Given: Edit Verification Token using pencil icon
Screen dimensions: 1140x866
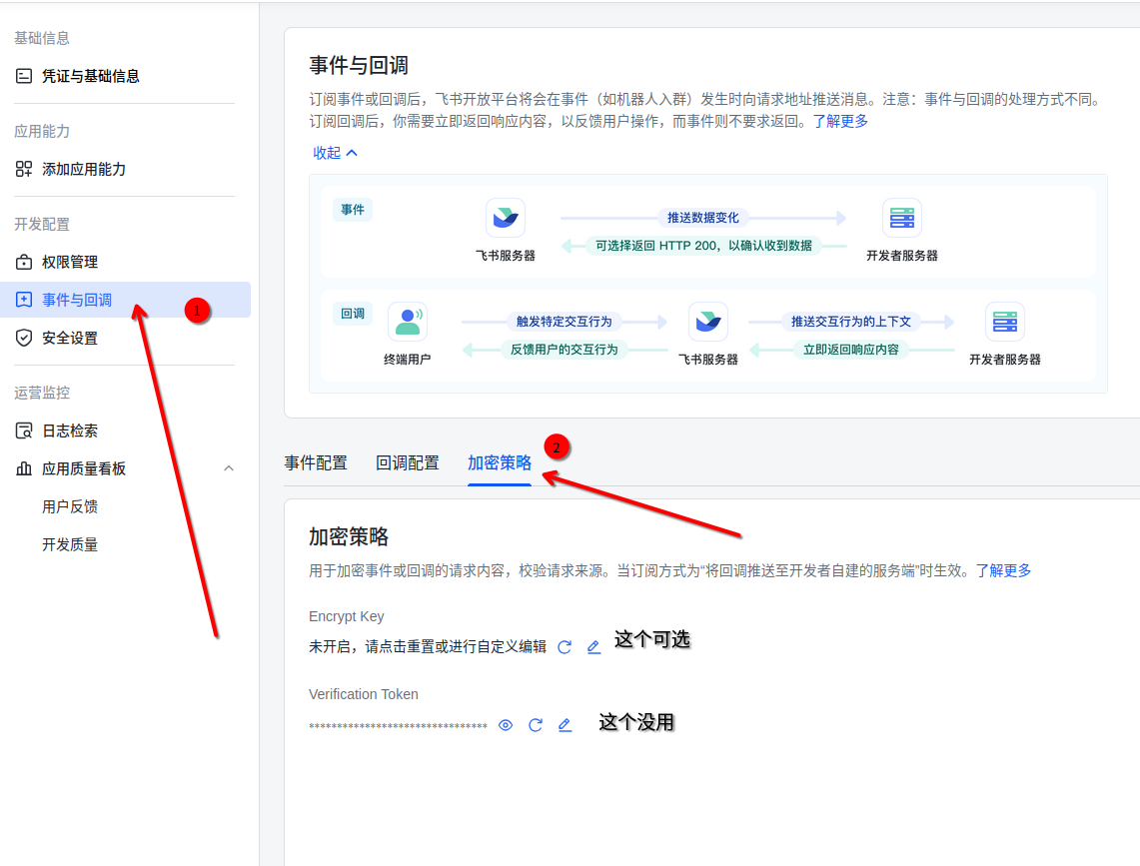Looking at the screenshot, I should [565, 725].
